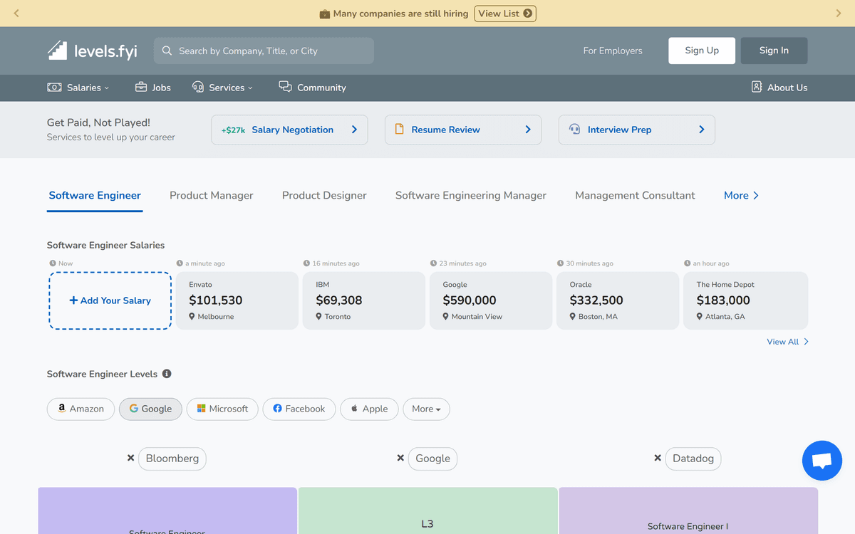Click the Services headset icon
The width and height of the screenshot is (855, 534).
pyautogui.click(x=198, y=87)
